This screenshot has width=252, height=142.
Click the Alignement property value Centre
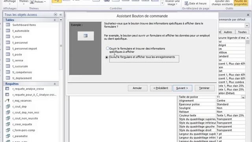click(x=231, y=101)
